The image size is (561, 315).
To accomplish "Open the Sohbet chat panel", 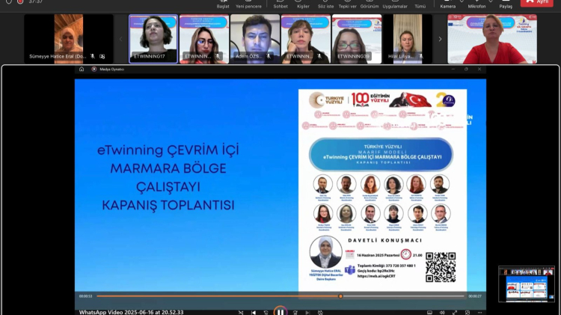I will (x=280, y=4).
